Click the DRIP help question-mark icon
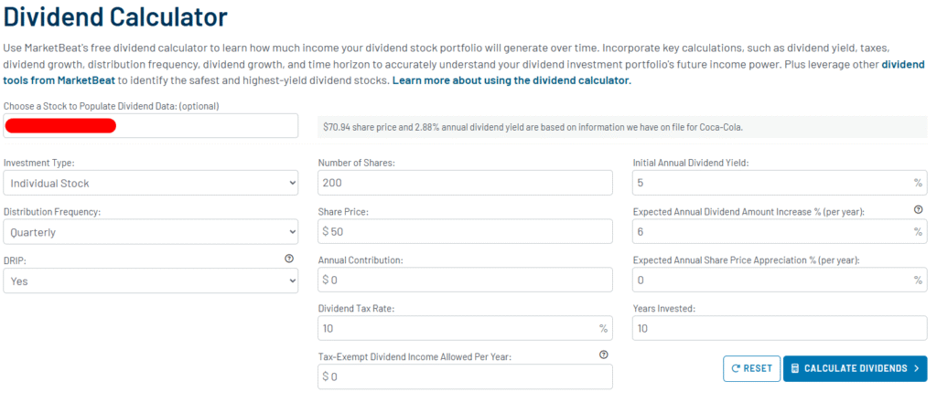The width and height of the screenshot is (937, 413). [289, 259]
